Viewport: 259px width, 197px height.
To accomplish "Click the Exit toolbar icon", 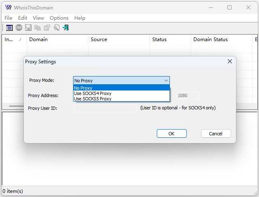I will coord(66,28).
